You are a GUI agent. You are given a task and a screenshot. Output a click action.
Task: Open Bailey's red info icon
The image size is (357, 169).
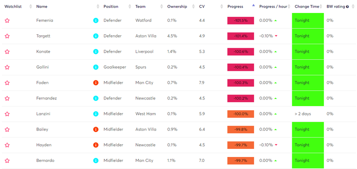[x=96, y=129]
